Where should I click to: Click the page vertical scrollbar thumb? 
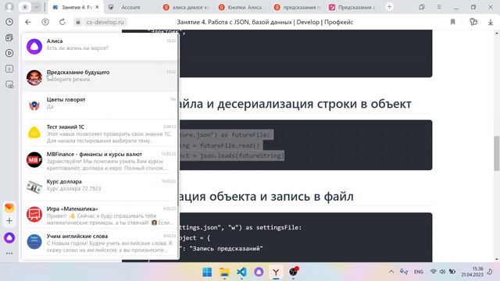pyautogui.click(x=497, y=154)
